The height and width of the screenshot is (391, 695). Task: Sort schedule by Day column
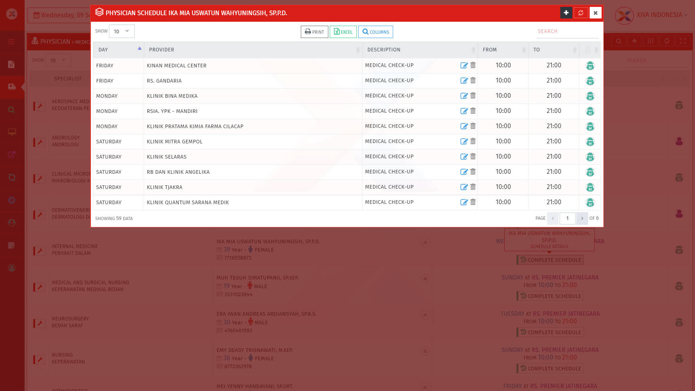click(x=119, y=50)
